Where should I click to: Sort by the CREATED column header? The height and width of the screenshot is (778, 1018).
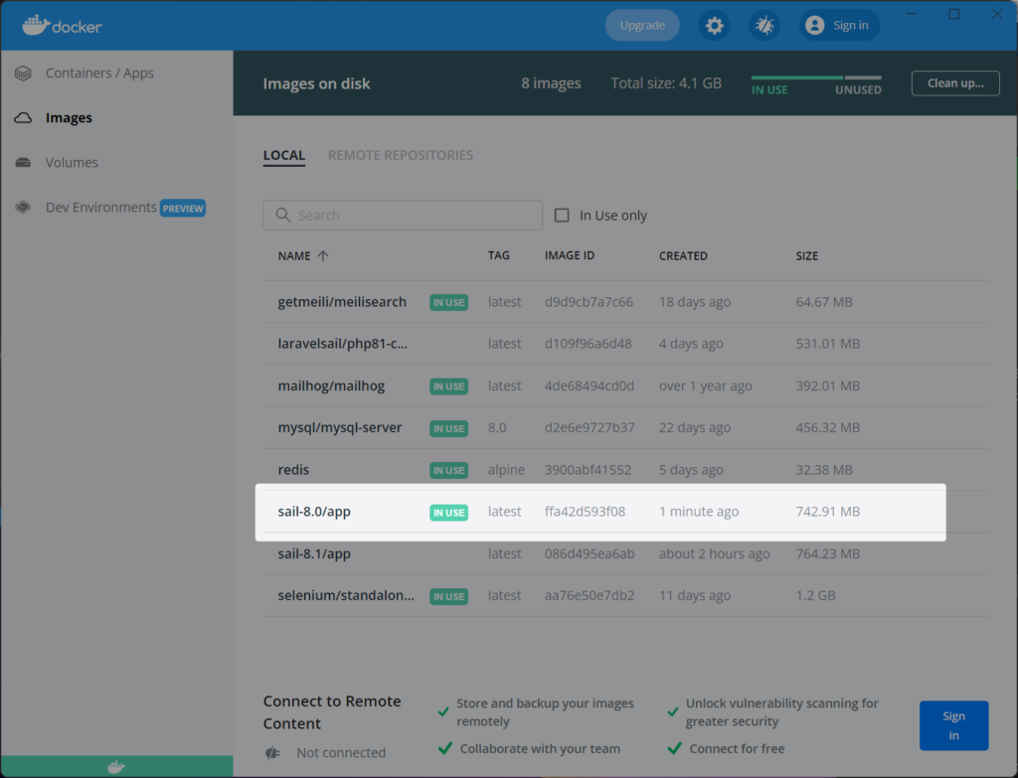click(x=683, y=255)
